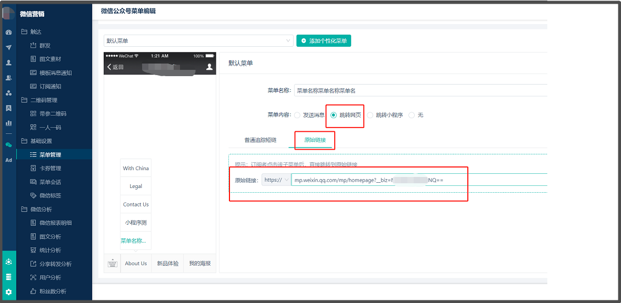Open the Ad module icon
Image resolution: width=621 pixels, height=303 pixels.
tap(8, 160)
